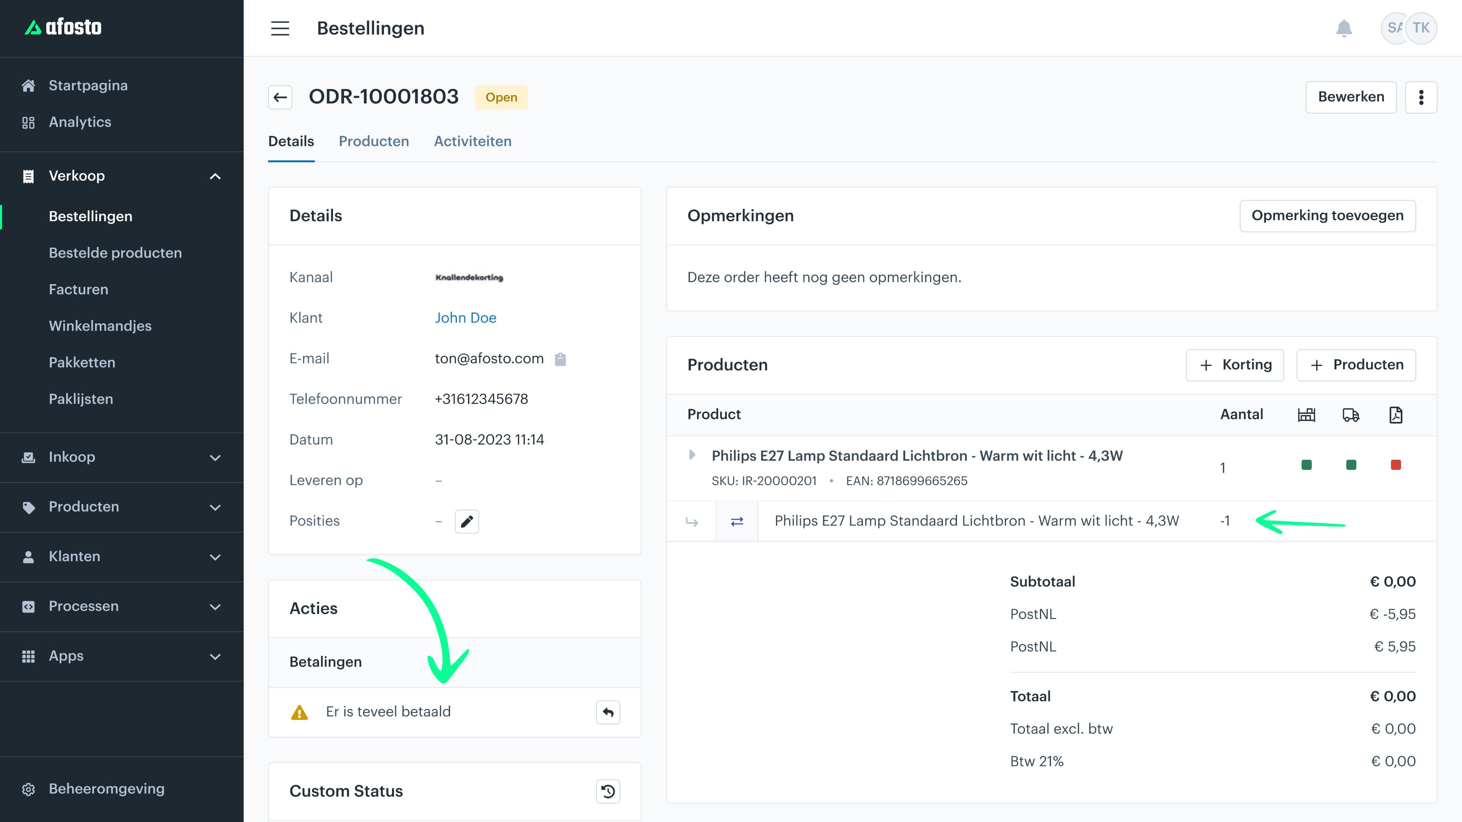Click SKU: IR-20000201 text
Viewport: 1462px width, 822px height.
coord(764,481)
